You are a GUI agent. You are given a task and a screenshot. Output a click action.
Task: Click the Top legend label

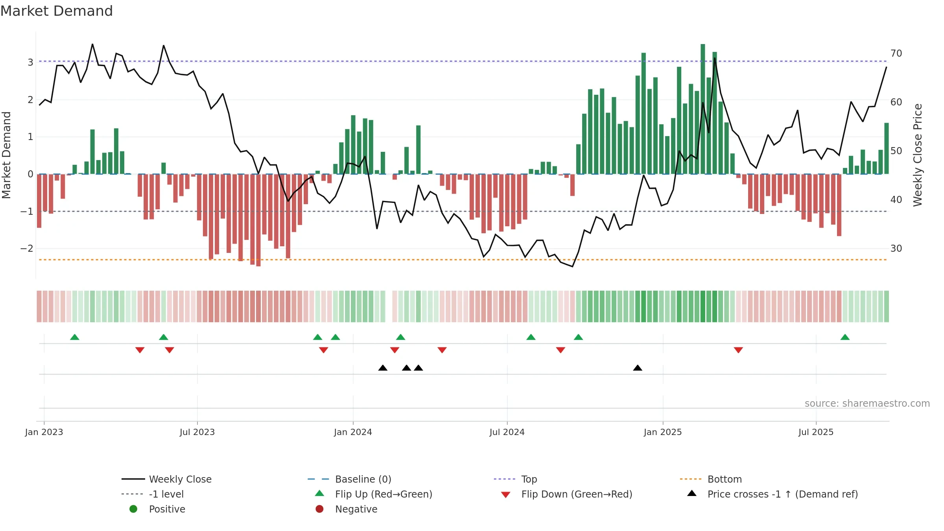point(529,479)
